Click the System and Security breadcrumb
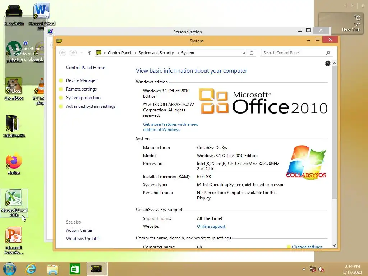Viewport: 368px width, 276px height. [156, 53]
